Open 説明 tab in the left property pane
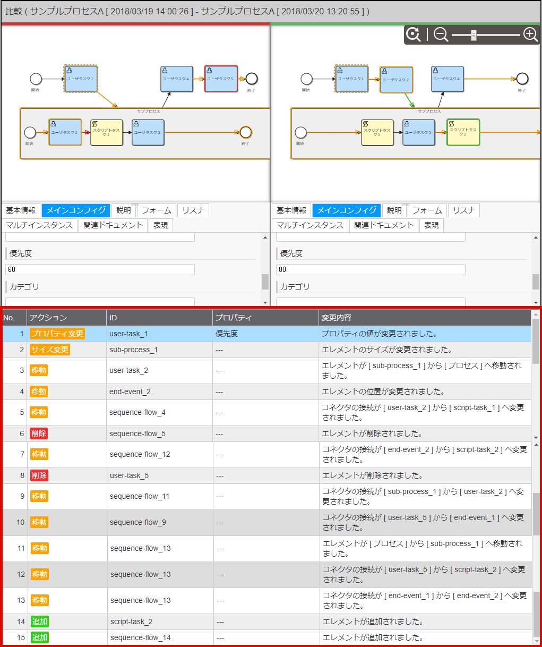Viewport: 542px width, 647px height. coord(124,210)
